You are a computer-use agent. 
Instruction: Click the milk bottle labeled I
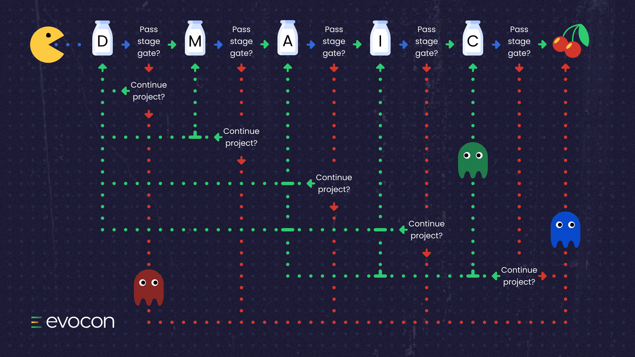click(380, 38)
